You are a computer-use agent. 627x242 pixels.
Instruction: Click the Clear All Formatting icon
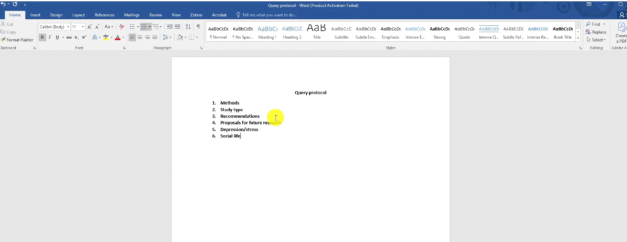[x=122, y=27]
